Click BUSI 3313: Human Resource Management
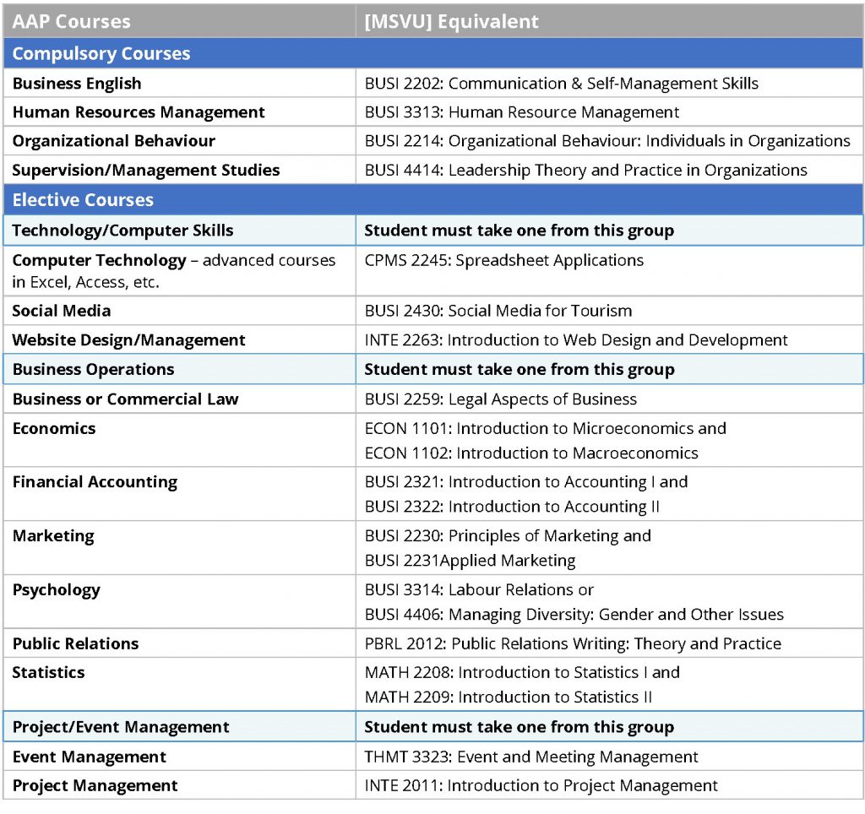This screenshot has width=865, height=814. click(521, 112)
